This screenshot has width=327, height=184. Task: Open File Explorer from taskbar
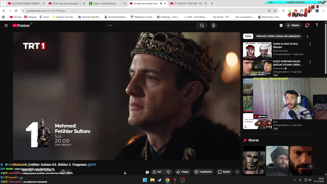152,180
